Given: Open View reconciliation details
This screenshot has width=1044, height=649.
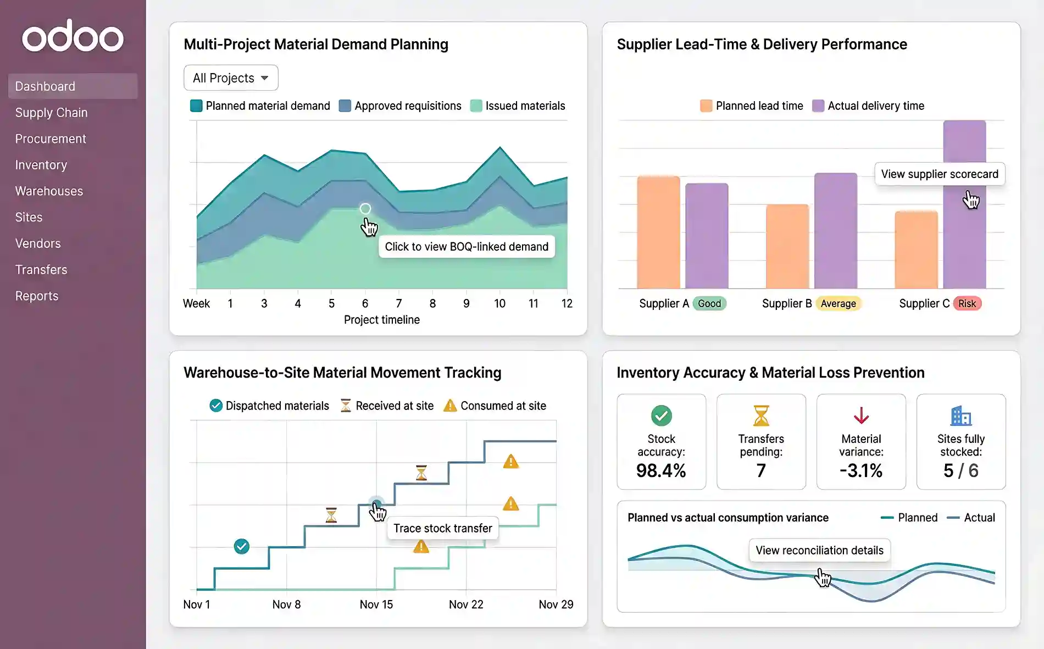Looking at the screenshot, I should (x=819, y=550).
